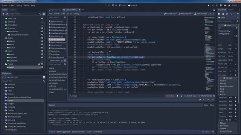The width and height of the screenshot is (241, 135).
Task: Toggle the Autowrap checkbox
Action: pos(231,52)
